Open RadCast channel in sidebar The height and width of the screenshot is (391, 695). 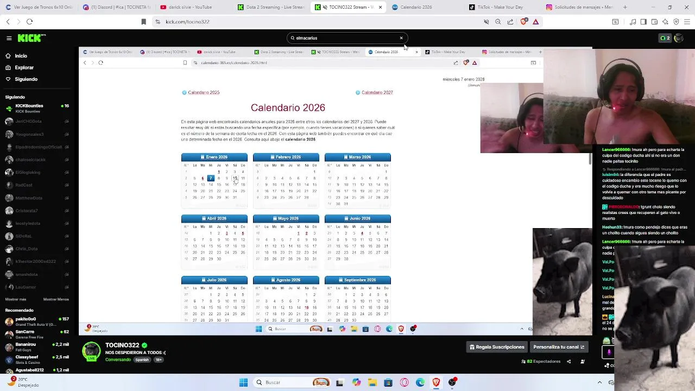tap(37, 185)
